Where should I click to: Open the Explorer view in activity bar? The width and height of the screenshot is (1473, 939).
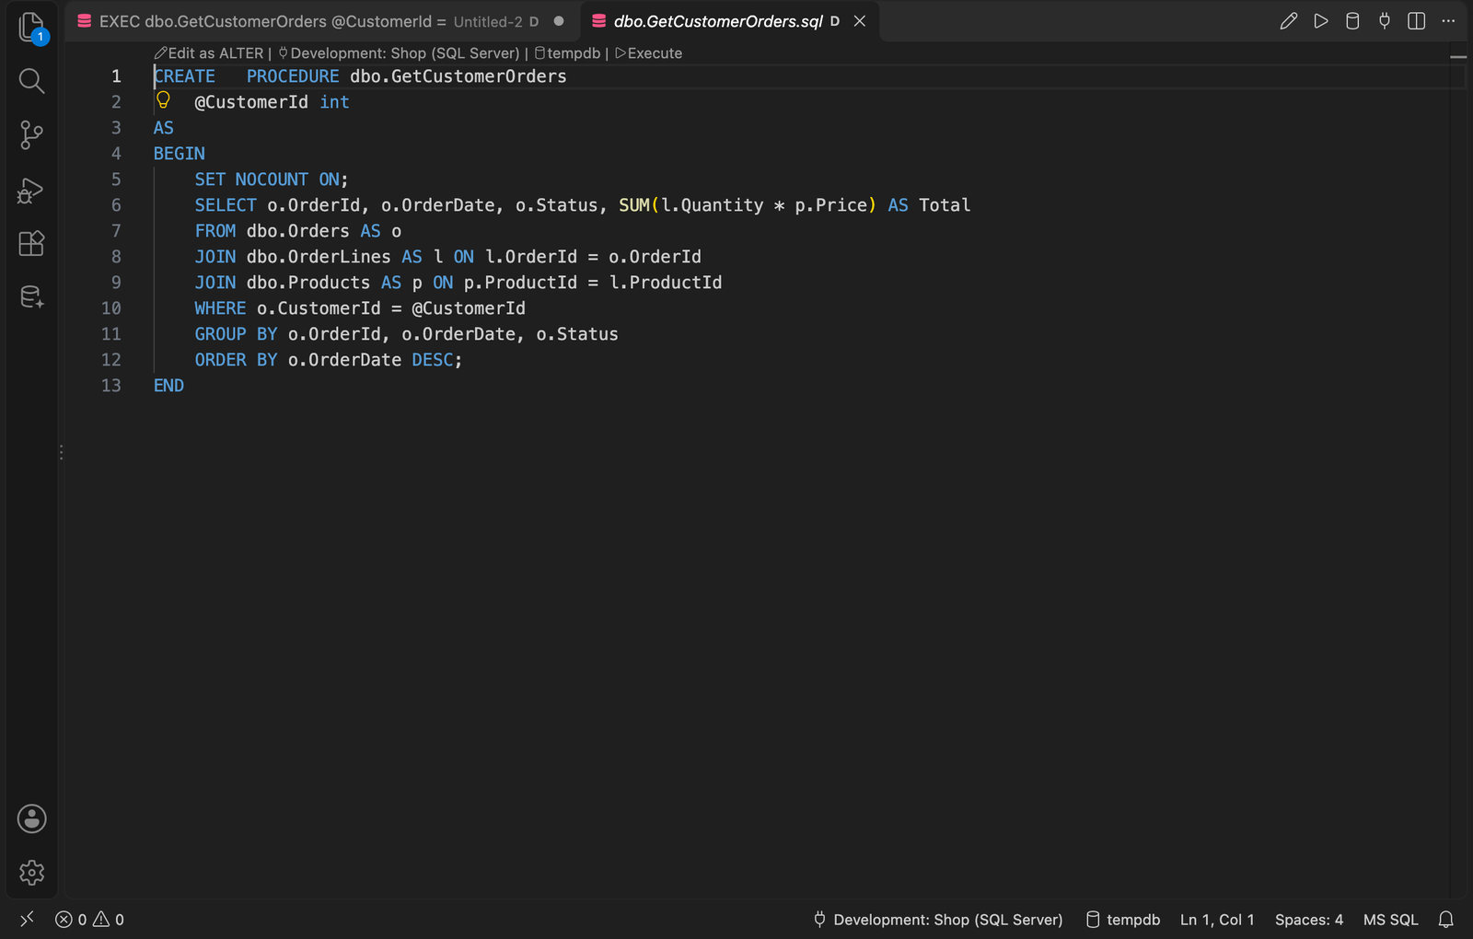coord(31,28)
